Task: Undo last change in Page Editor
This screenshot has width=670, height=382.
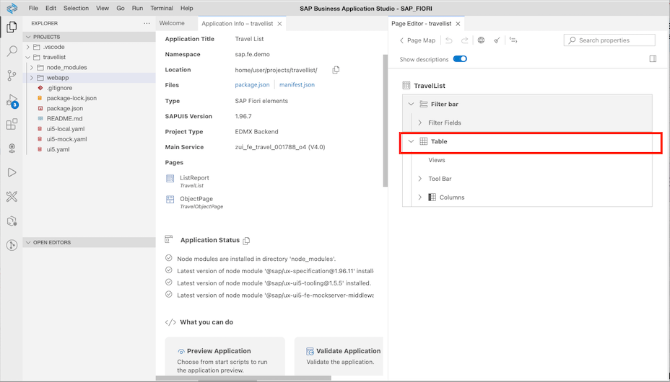Action: 448,40
